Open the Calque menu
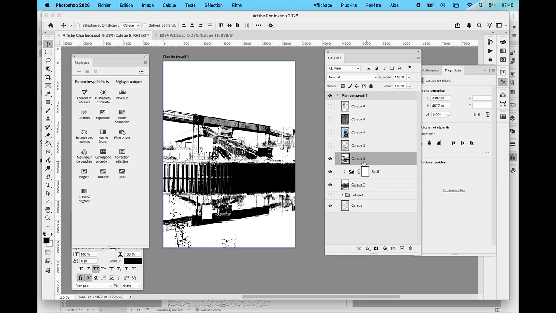 point(169,5)
